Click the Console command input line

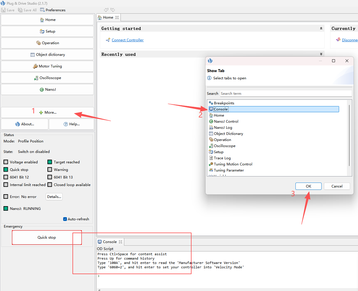227,276
